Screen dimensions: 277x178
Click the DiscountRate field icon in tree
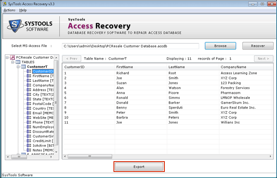click(29, 131)
